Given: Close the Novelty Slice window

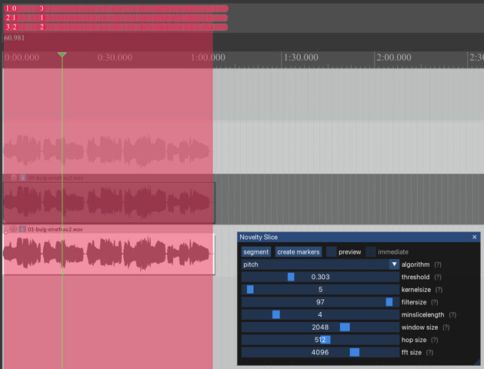Looking at the screenshot, I should point(474,237).
